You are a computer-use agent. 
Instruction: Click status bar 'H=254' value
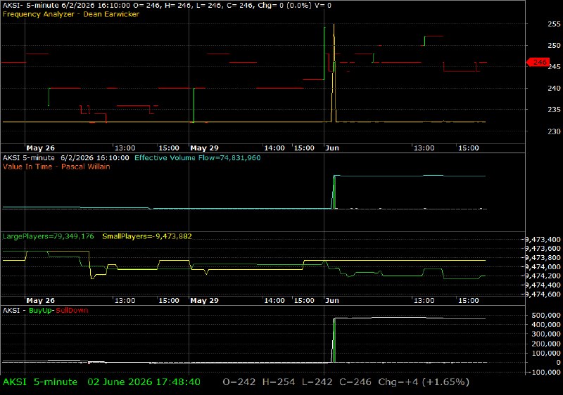click(x=279, y=382)
